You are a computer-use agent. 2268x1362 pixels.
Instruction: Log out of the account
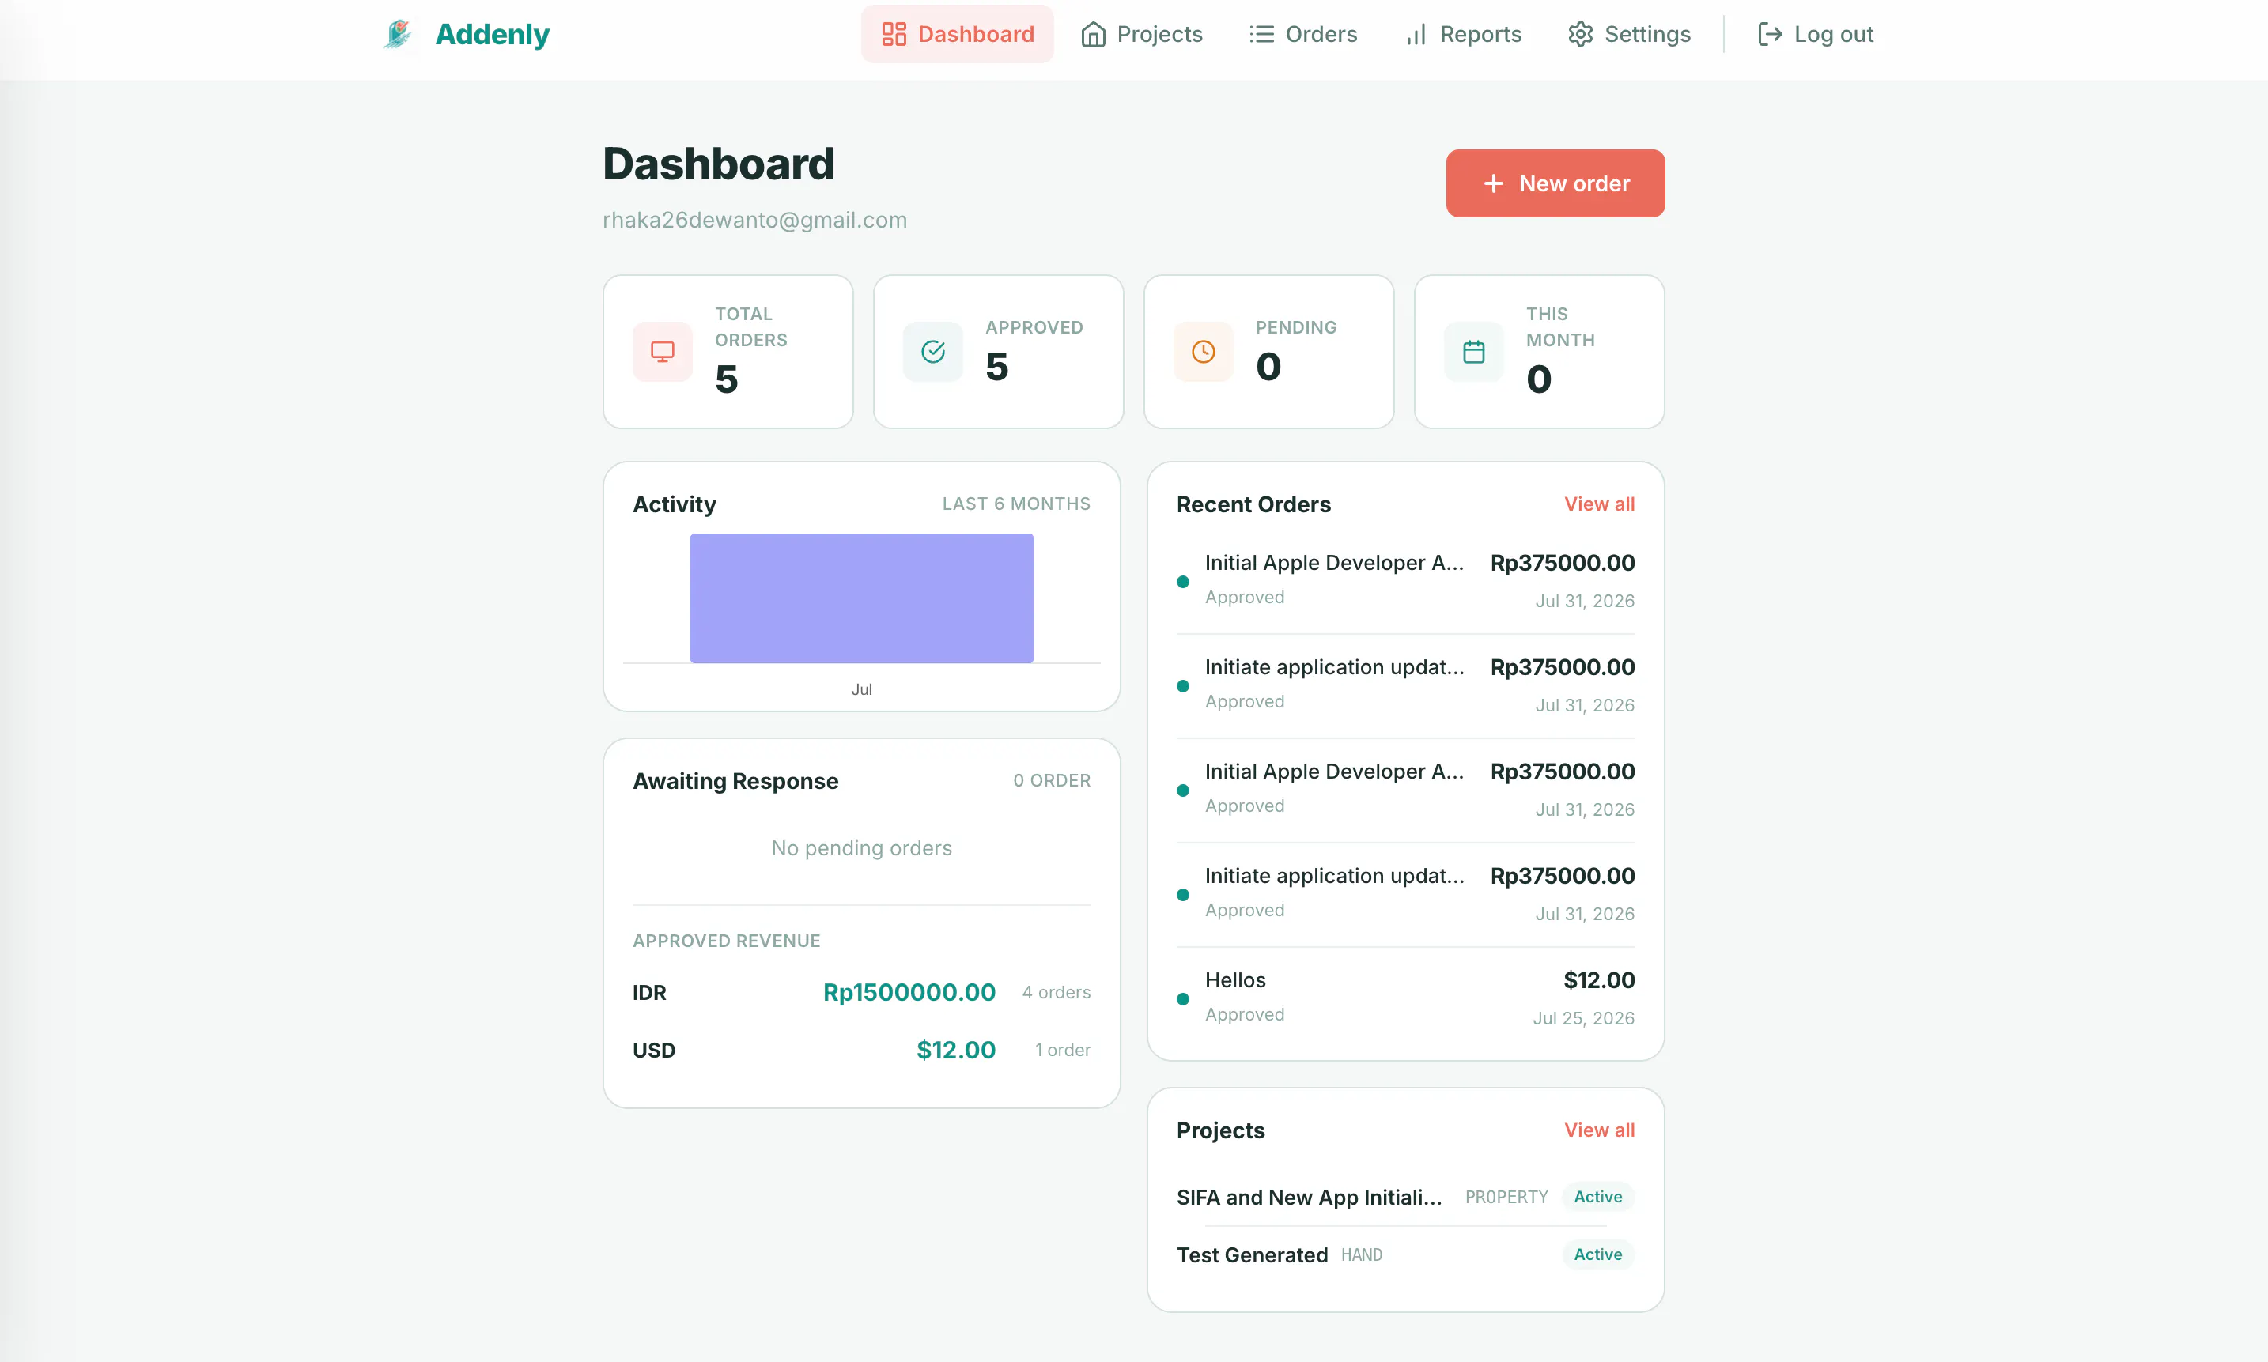pyautogui.click(x=1816, y=34)
